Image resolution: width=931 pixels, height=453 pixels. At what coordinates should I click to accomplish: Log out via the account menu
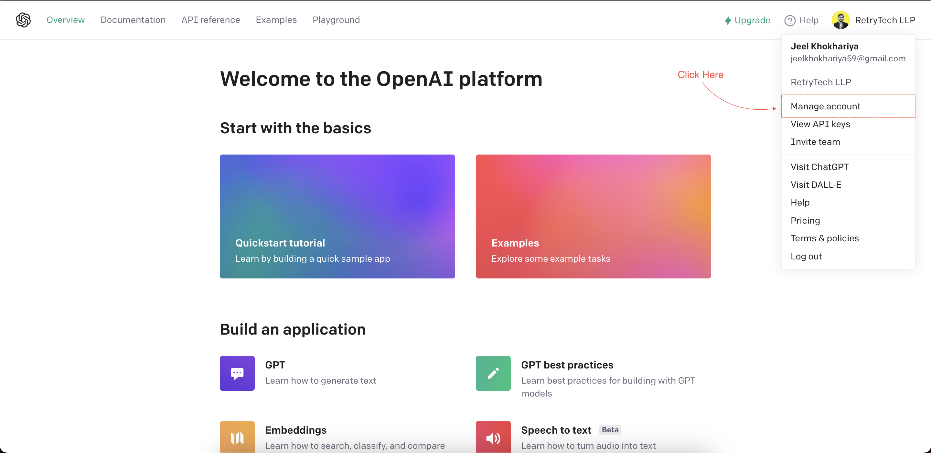pyautogui.click(x=848, y=256)
